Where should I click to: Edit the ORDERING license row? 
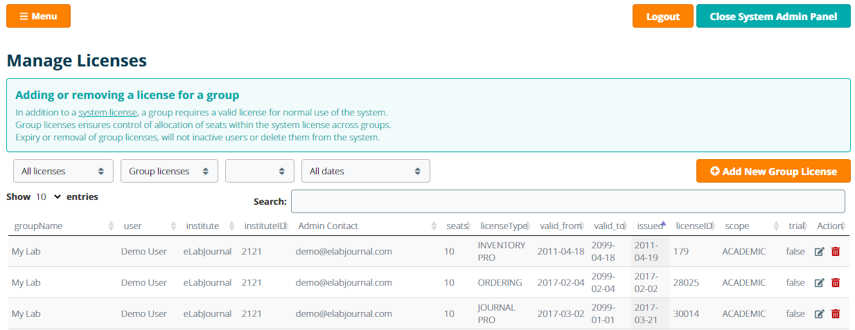820,283
